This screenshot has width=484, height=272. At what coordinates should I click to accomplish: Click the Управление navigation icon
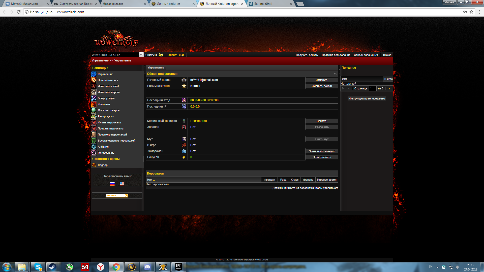click(94, 74)
